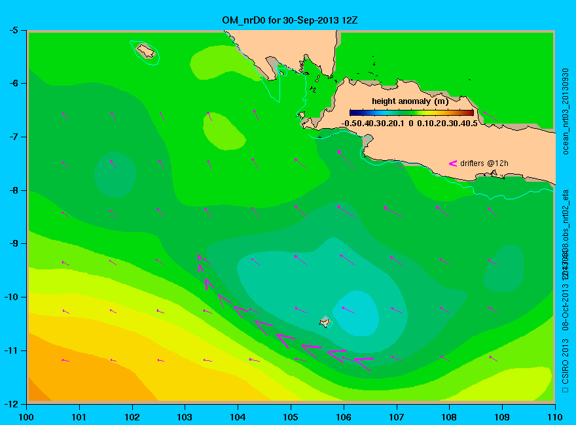Click the x-axis tick label "101"
Image resolution: width=576 pixels, height=425 pixels.
click(79, 417)
